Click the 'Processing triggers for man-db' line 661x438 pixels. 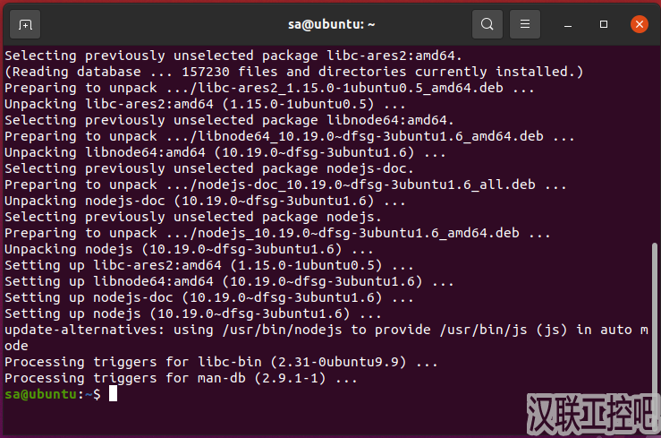click(180, 379)
